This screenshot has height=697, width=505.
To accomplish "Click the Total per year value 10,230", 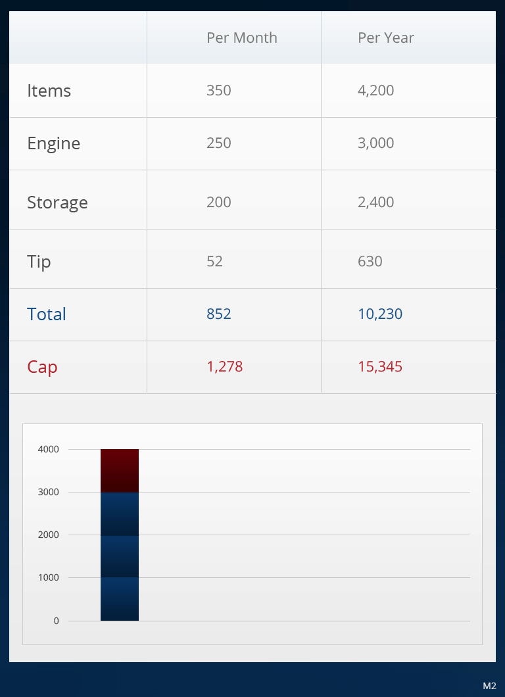I will [x=379, y=314].
